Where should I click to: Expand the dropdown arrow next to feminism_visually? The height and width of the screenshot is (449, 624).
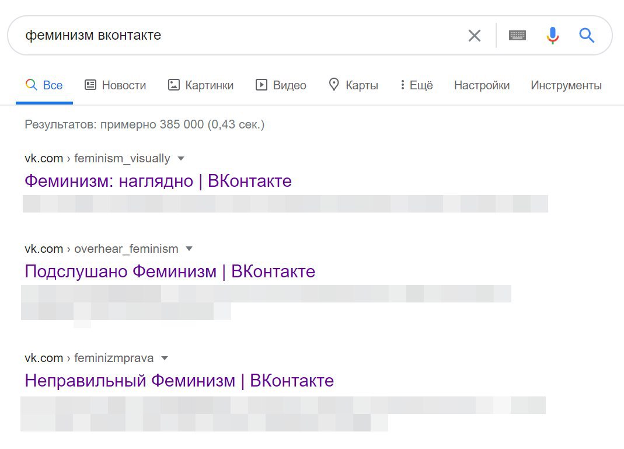tap(181, 158)
